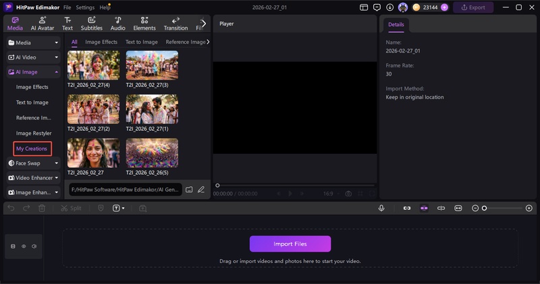This screenshot has width=540, height=284.
Task: Expand the Face Swap section
Action: (57, 163)
